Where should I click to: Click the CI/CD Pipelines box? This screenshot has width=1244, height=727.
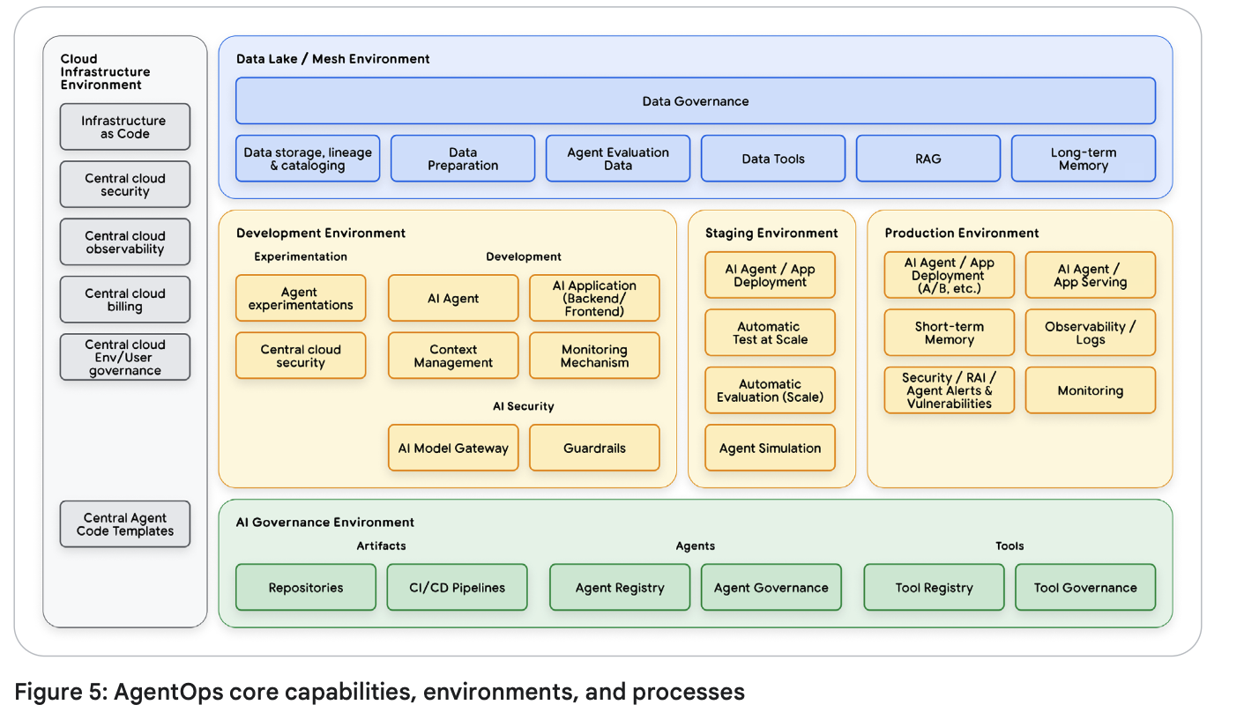click(x=458, y=588)
